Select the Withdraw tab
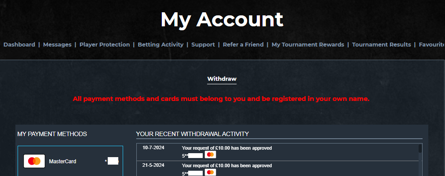 pos(222,79)
